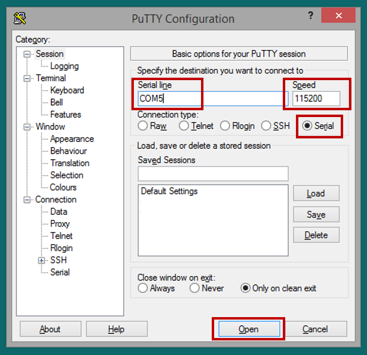The height and width of the screenshot is (355, 367).
Task: Open the Selection category
Action: (67, 175)
